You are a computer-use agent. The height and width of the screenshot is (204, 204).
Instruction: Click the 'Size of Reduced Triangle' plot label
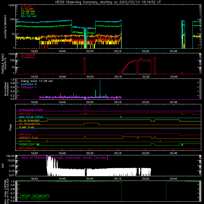(x=65, y=158)
